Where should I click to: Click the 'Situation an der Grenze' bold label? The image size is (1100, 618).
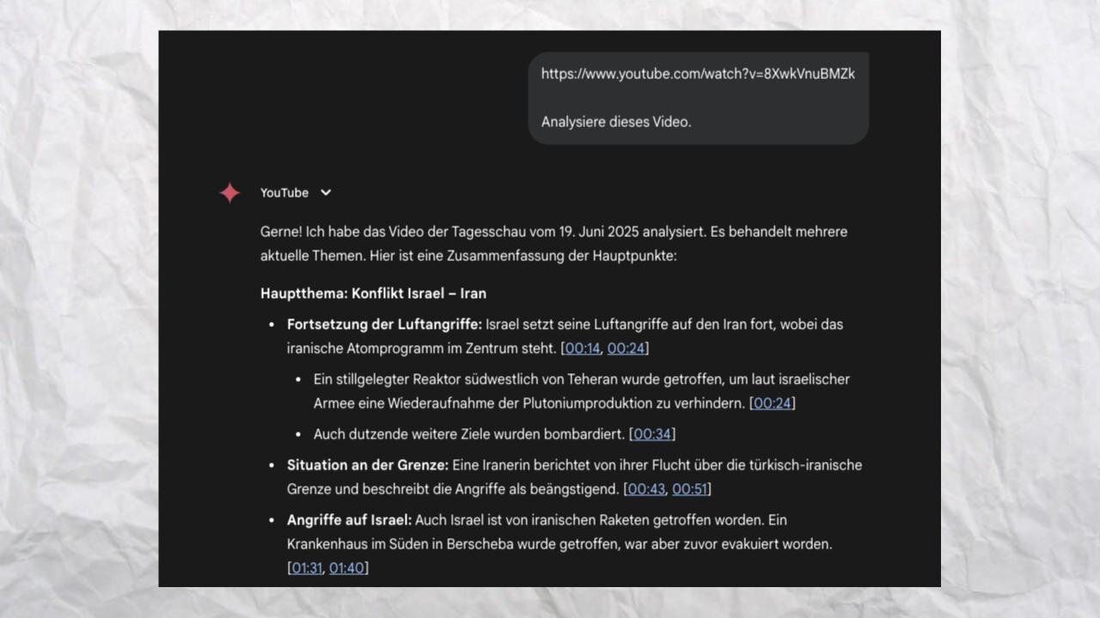pos(368,465)
